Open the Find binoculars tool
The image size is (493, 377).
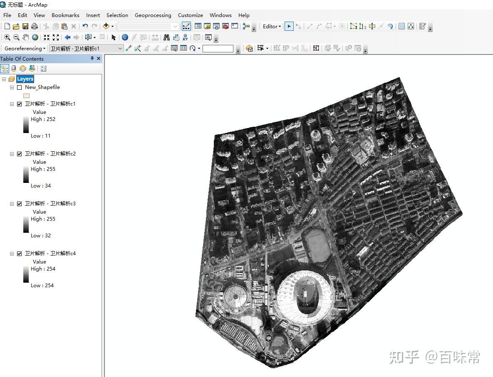[x=166, y=37]
